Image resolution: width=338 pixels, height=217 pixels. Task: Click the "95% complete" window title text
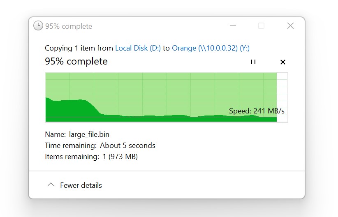click(x=69, y=26)
